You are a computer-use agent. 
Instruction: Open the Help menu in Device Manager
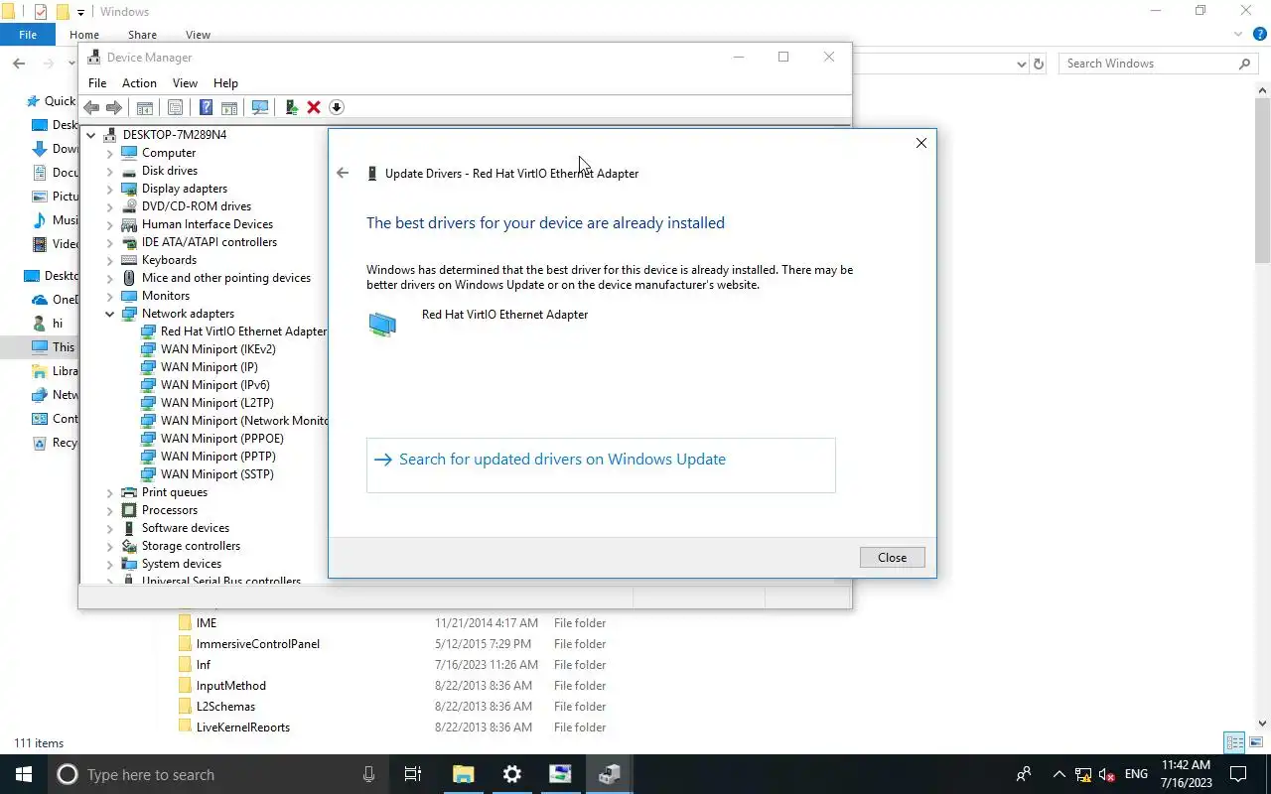pos(225,83)
